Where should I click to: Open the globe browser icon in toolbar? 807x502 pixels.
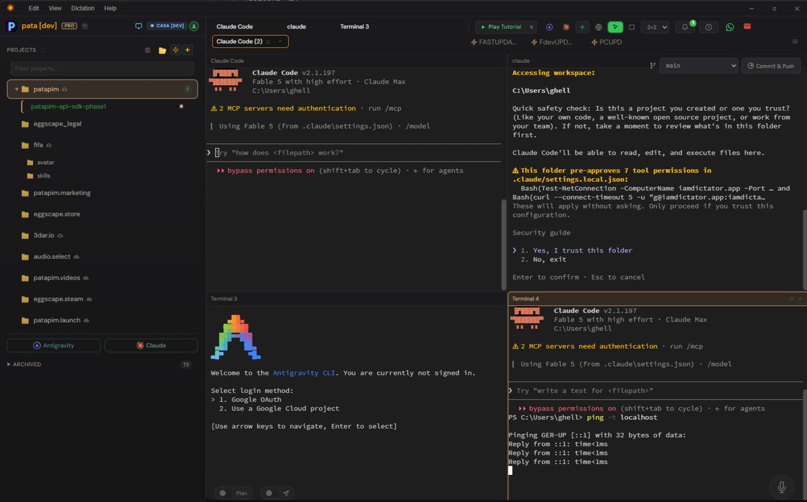(599, 27)
